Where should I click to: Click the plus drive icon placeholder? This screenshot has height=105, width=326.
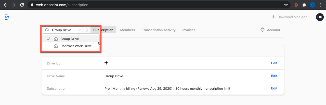(x=106, y=63)
